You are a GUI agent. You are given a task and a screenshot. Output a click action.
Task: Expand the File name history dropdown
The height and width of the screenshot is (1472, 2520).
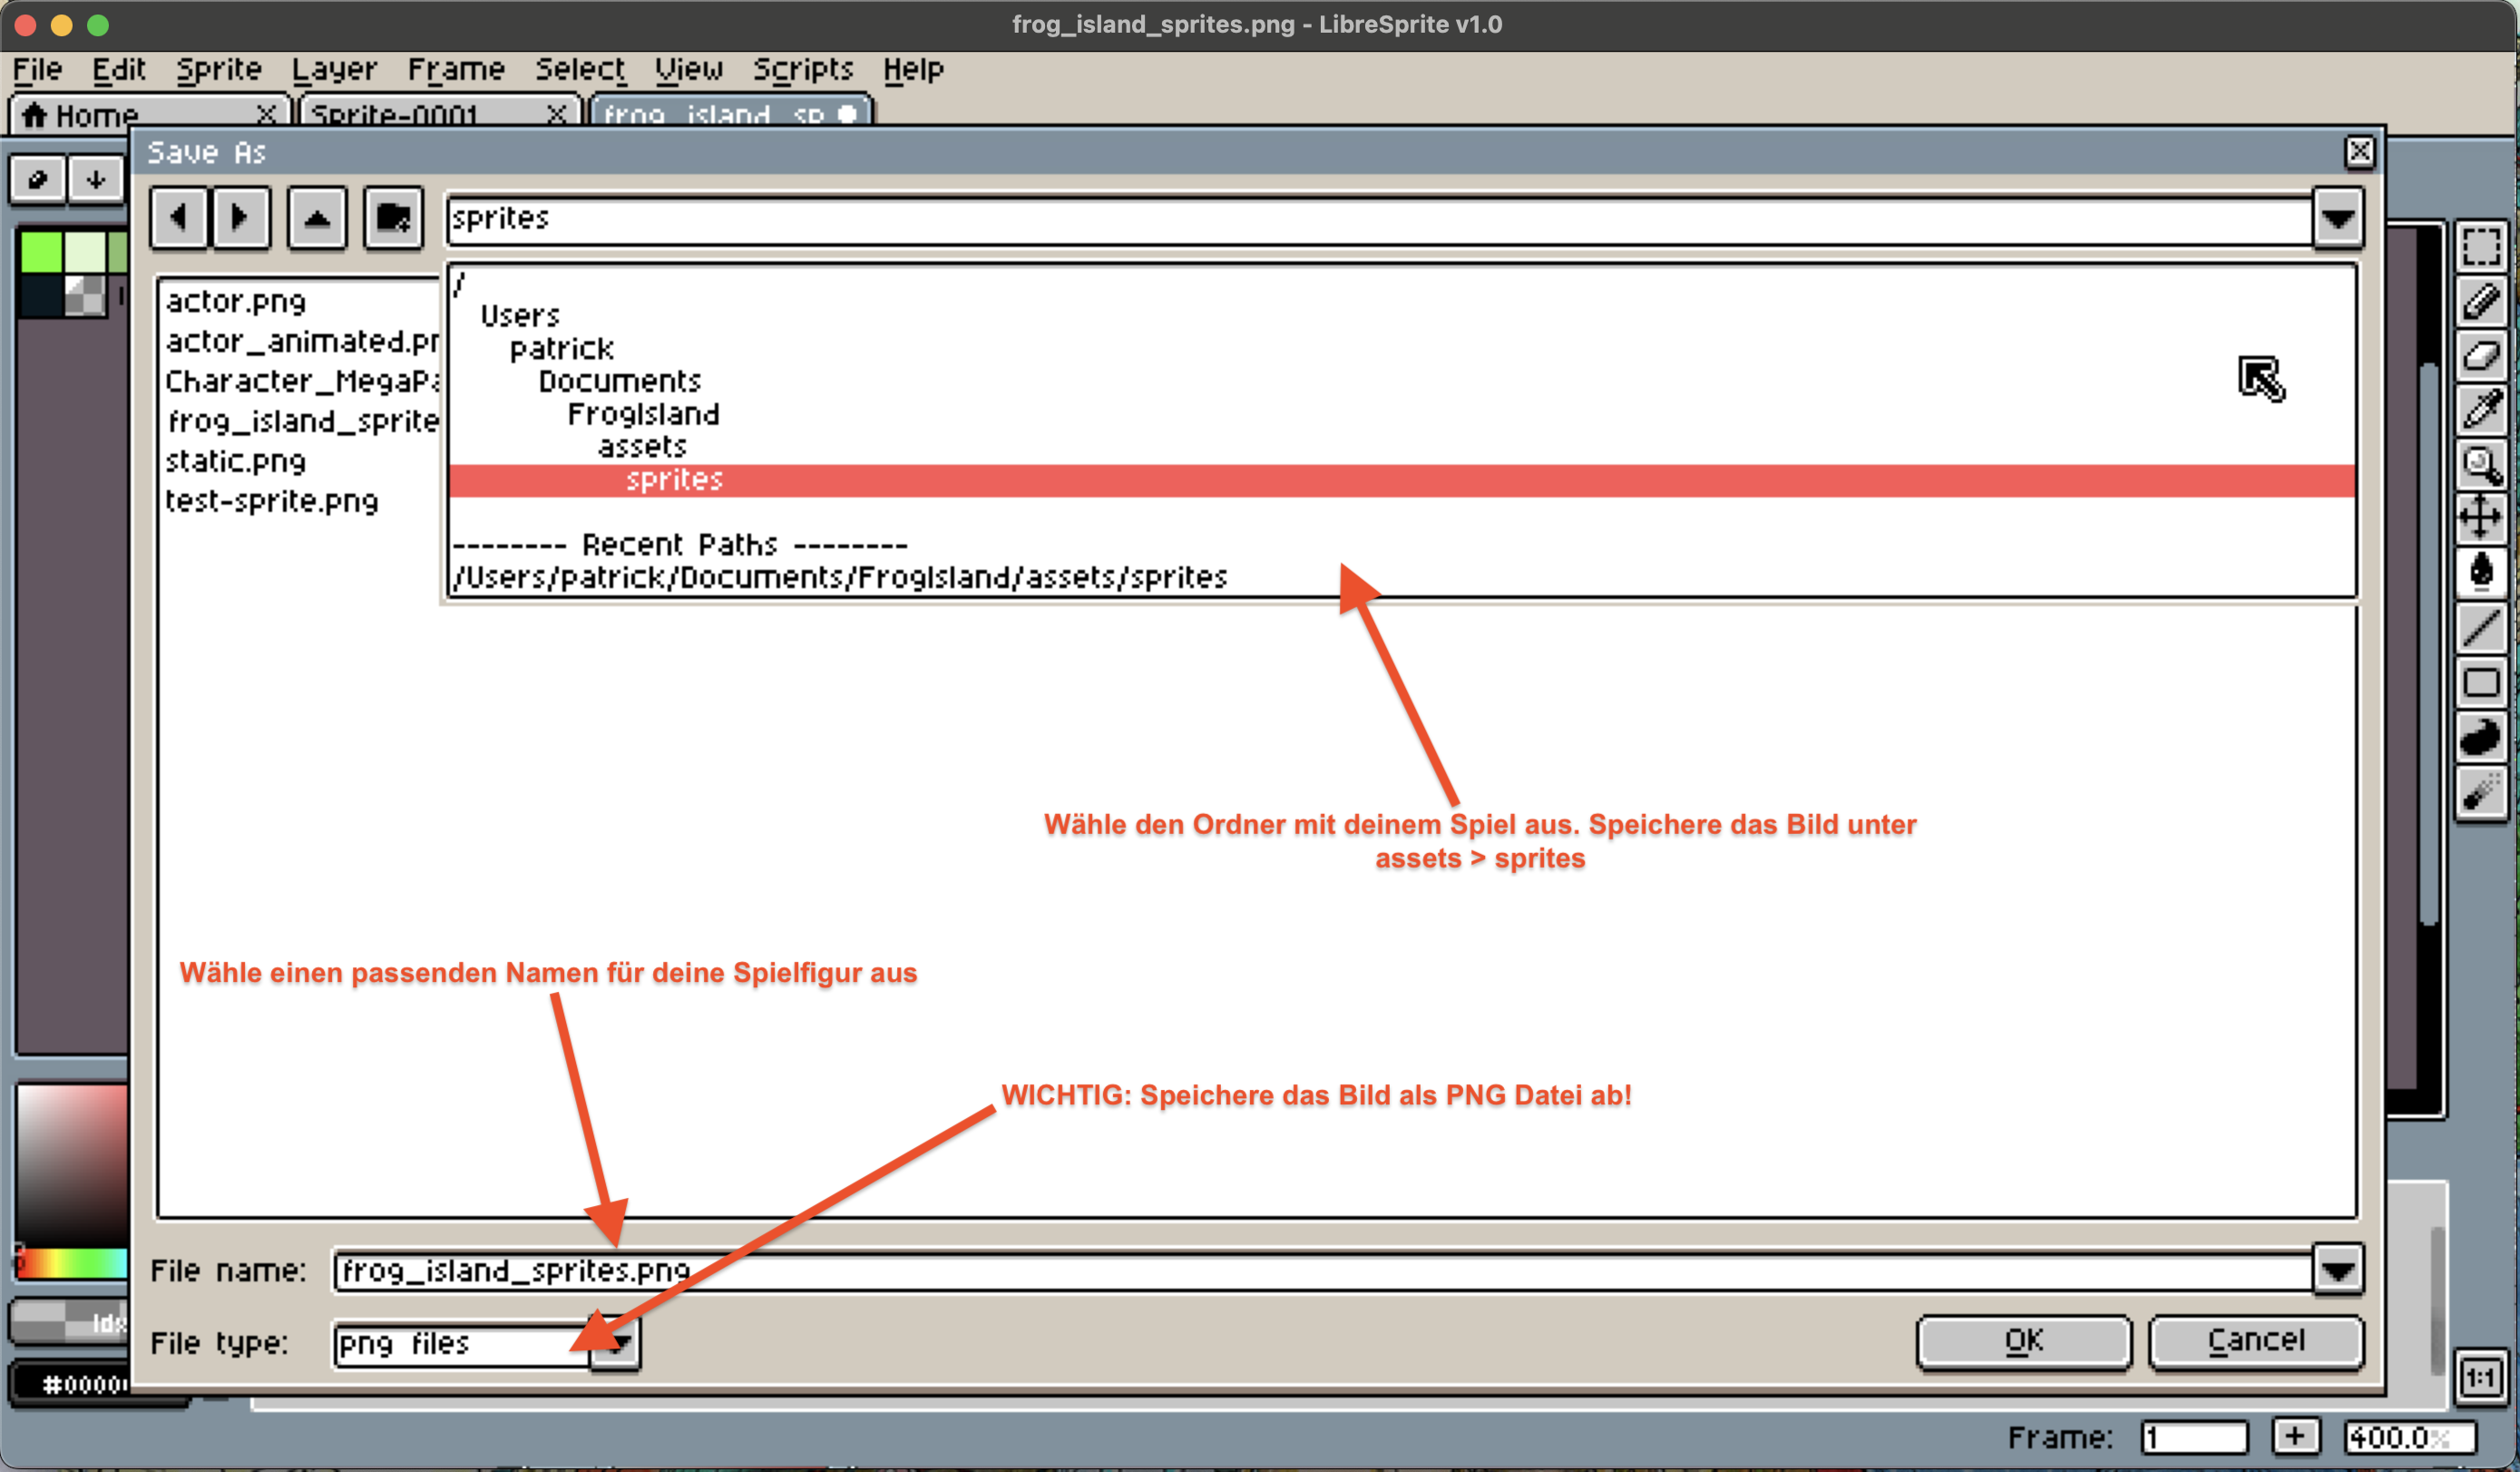click(x=2337, y=1271)
